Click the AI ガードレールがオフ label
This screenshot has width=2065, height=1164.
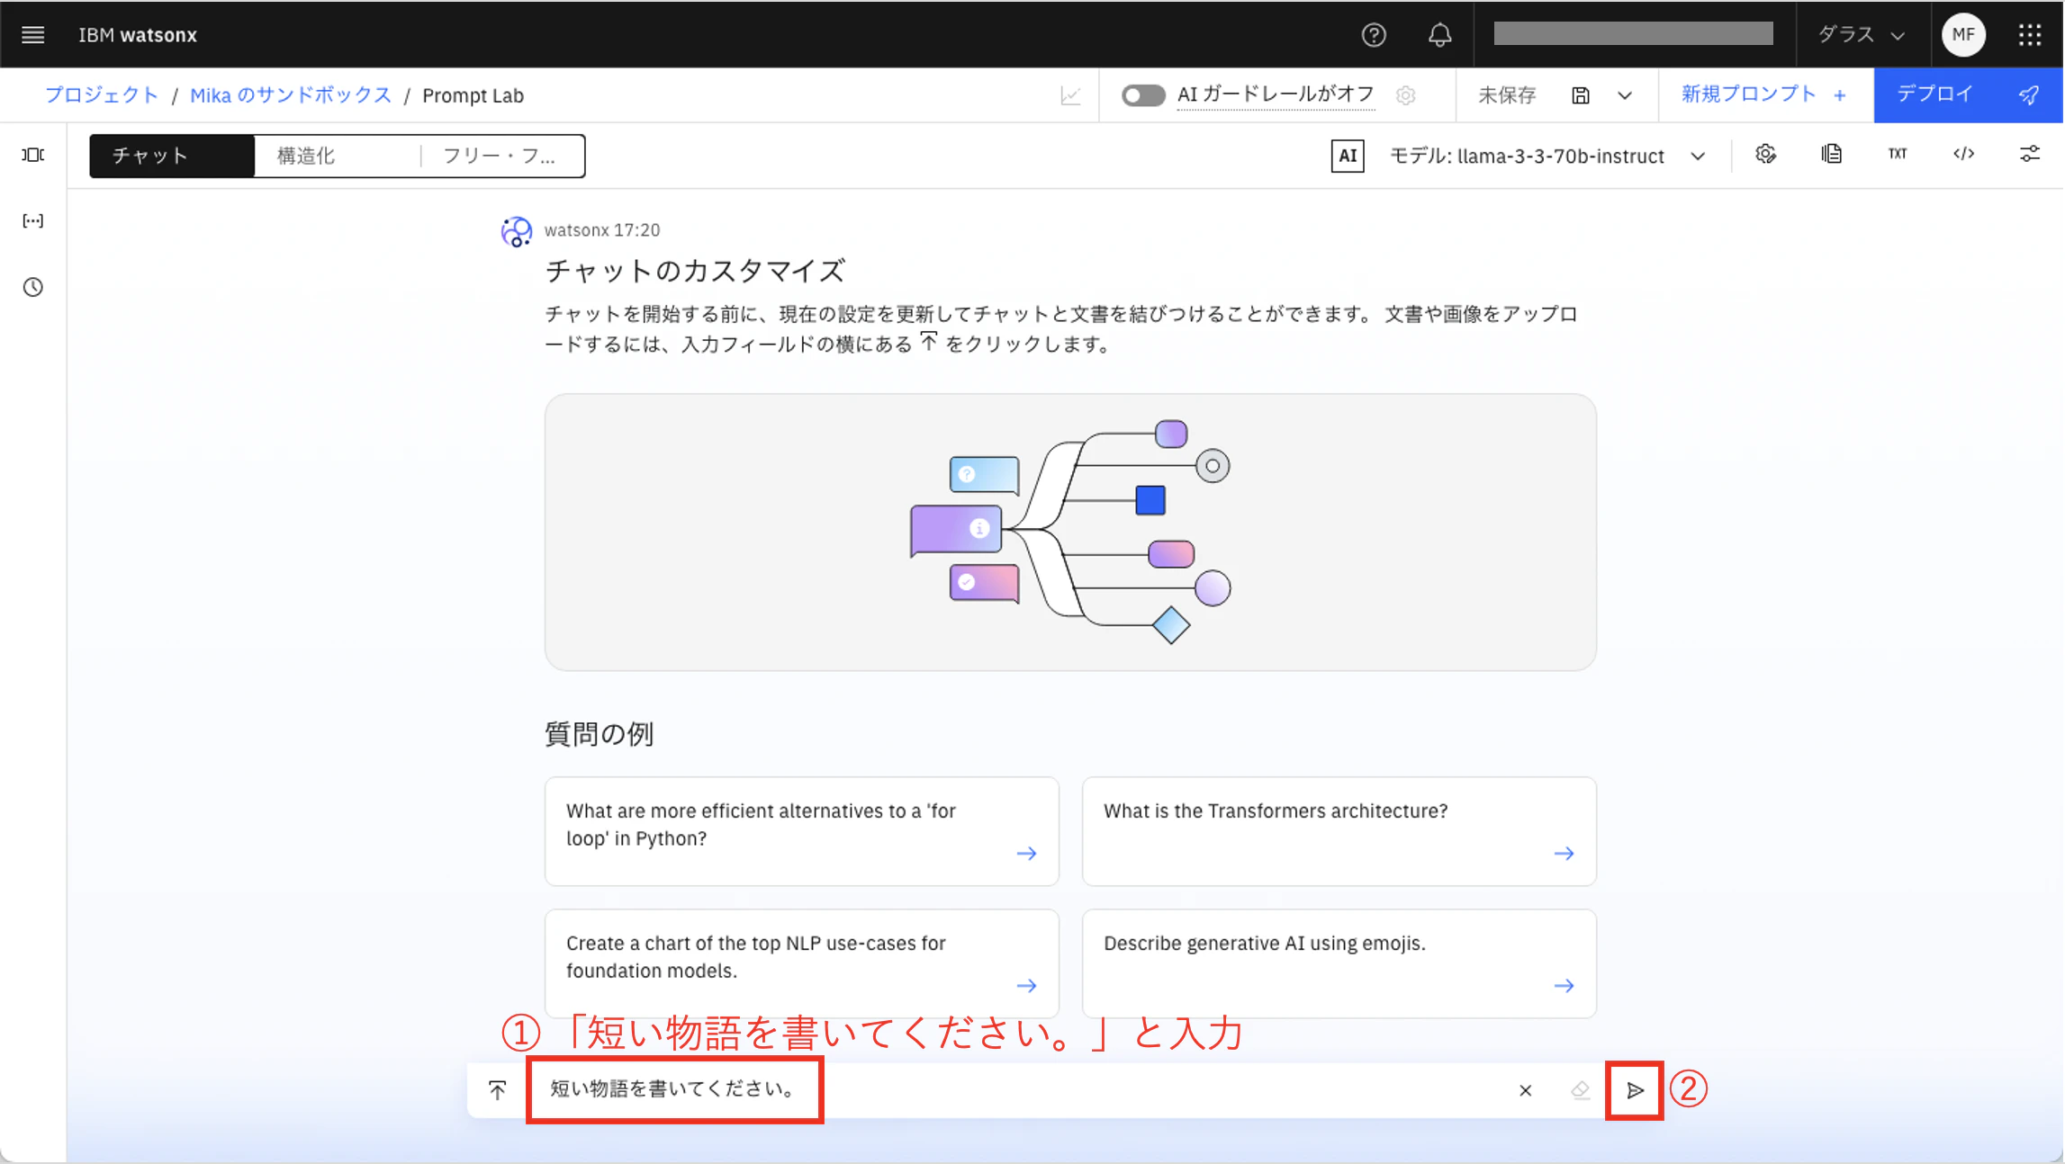coord(1276,94)
